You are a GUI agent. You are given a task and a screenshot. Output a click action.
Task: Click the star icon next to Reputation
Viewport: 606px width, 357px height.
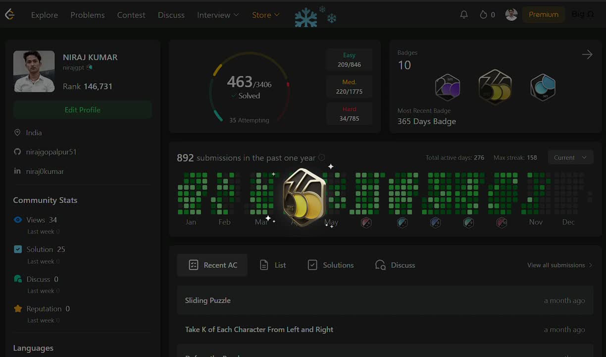click(x=18, y=308)
